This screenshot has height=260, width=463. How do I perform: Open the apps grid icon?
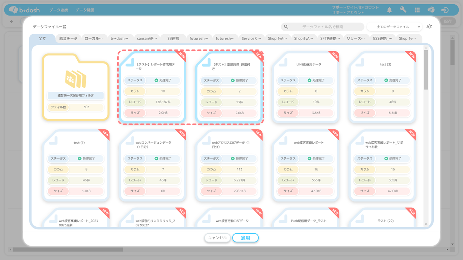[417, 10]
